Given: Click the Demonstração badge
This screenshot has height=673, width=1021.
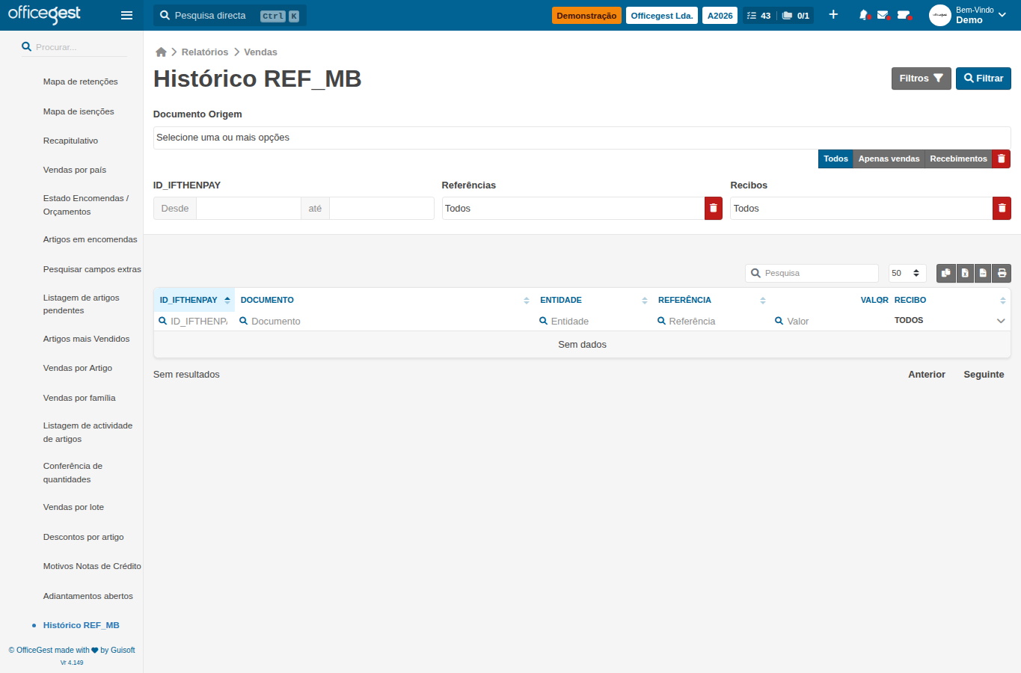Looking at the screenshot, I should pyautogui.click(x=586, y=15).
